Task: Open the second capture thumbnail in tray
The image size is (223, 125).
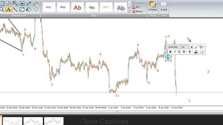Action: [33, 121]
